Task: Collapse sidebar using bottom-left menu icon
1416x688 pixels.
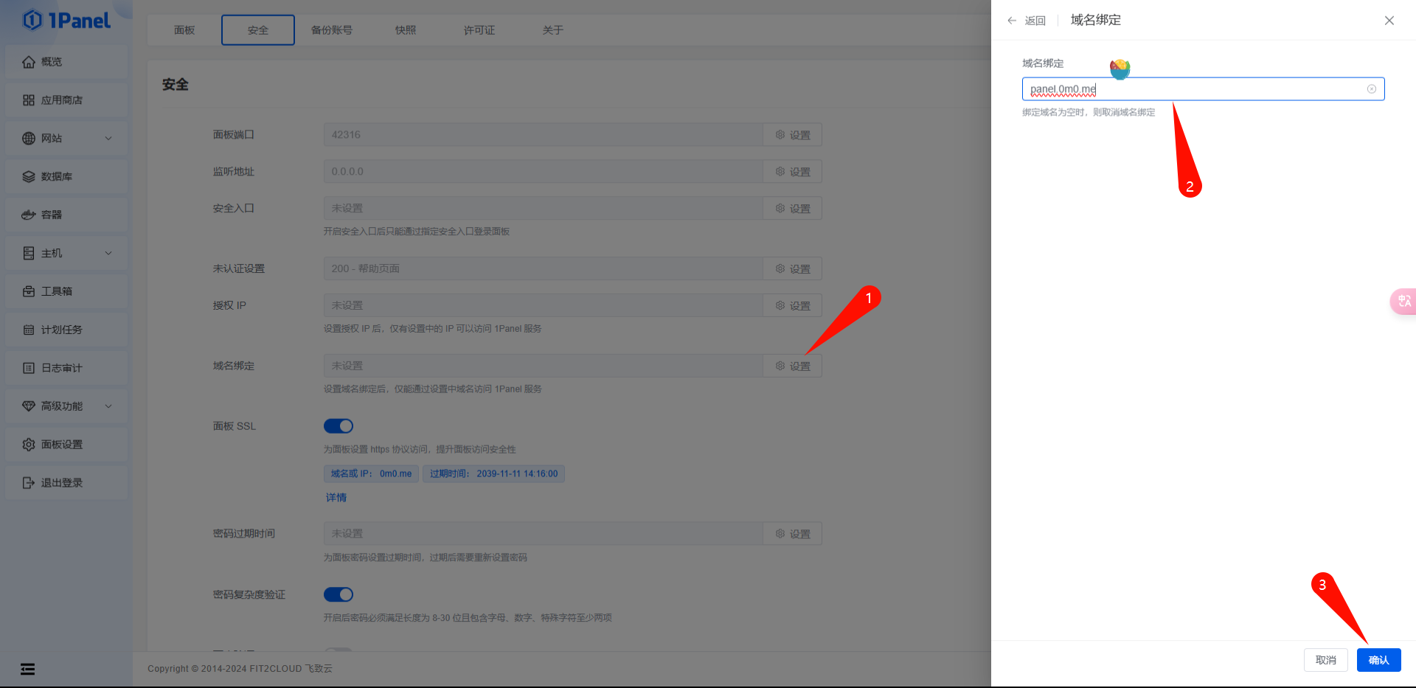Action: 27,669
